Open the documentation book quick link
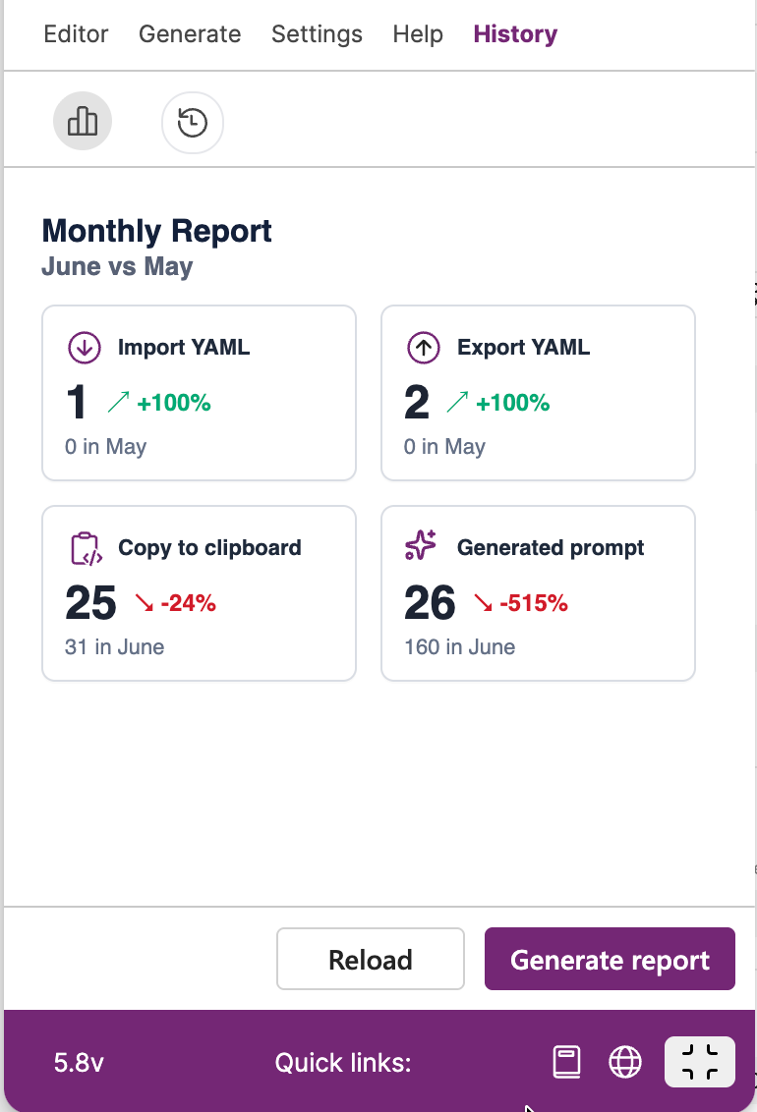 (566, 1062)
